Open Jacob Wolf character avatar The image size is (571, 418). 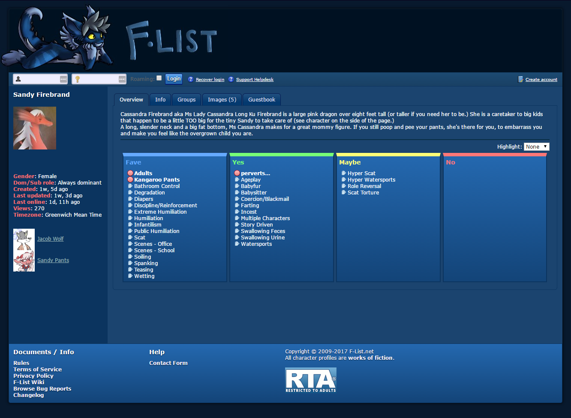24,239
